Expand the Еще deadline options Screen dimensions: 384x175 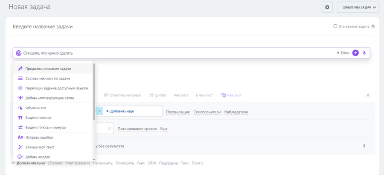(x=164, y=129)
